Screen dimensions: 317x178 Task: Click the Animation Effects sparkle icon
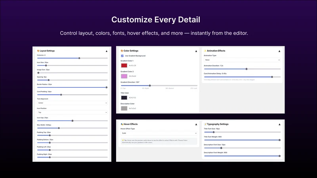click(205, 51)
